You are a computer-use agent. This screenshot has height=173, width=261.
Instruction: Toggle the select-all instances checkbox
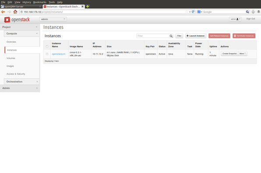click(47, 47)
